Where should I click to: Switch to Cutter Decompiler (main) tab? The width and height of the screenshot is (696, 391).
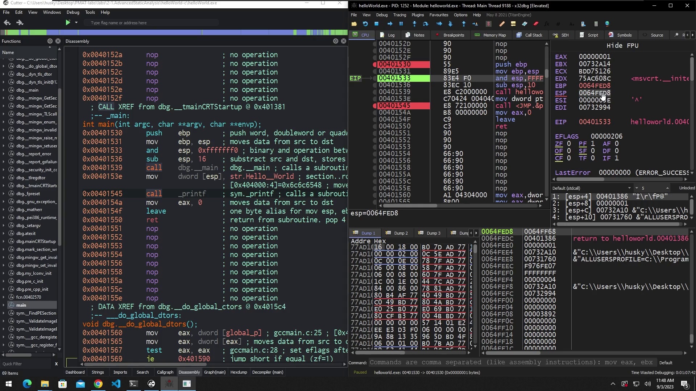click(268, 372)
